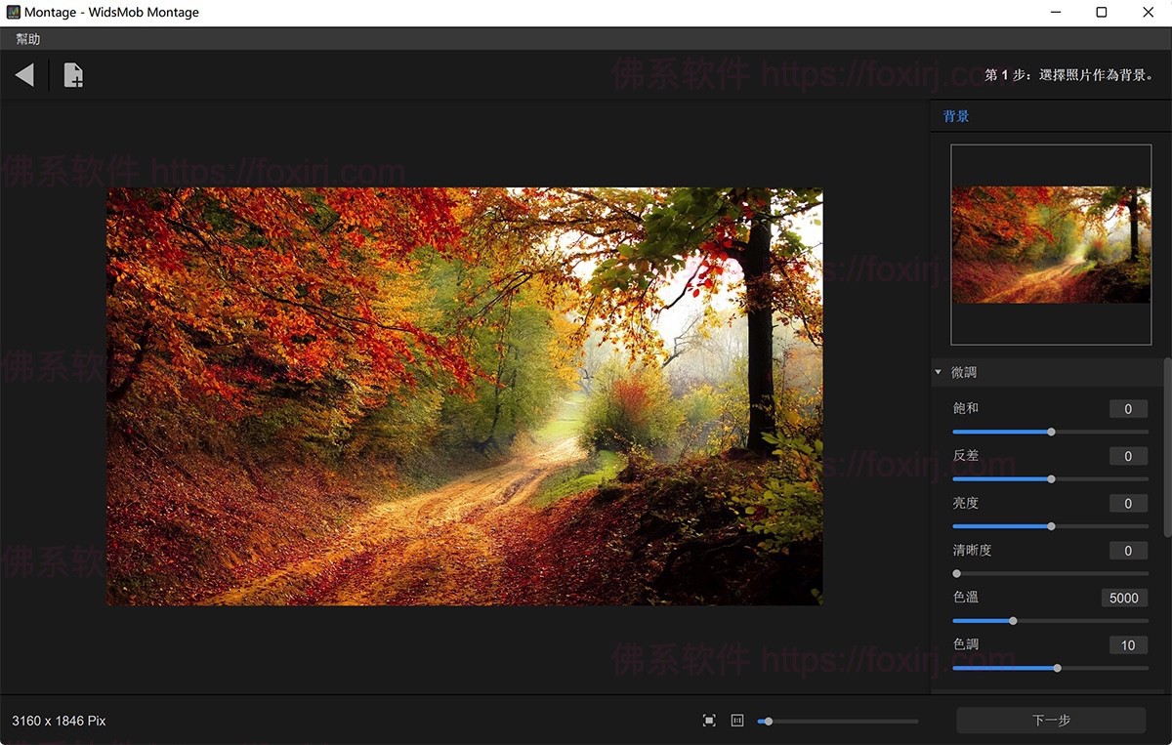Viewport: 1172px width, 745px height.
Task: Click the 飽和 saturation slider handle
Action: pos(1051,432)
